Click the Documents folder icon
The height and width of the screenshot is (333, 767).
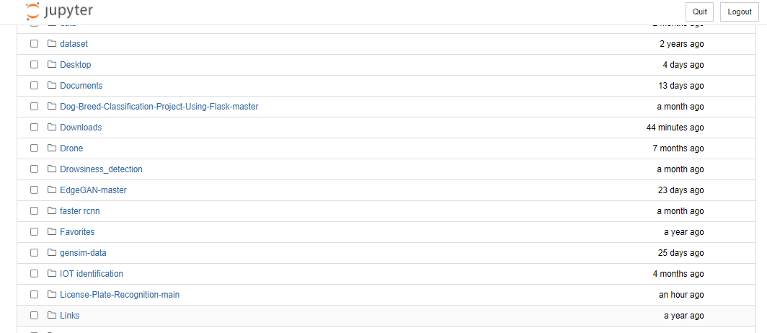(52, 86)
